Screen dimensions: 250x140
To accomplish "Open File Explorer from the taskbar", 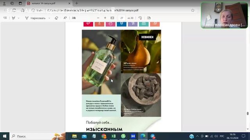I will pos(75,136).
